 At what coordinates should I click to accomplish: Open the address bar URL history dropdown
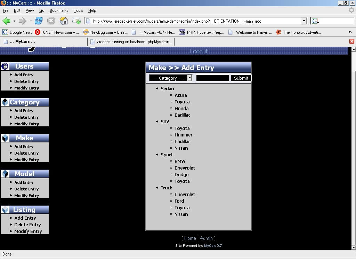pos(304,21)
